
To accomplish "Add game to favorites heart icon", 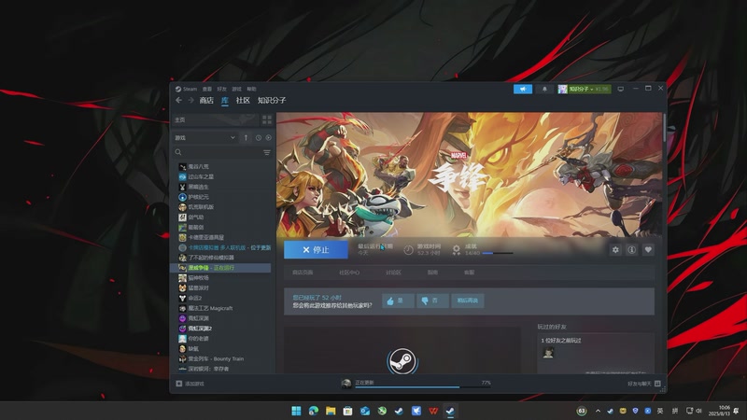I will (x=648, y=249).
